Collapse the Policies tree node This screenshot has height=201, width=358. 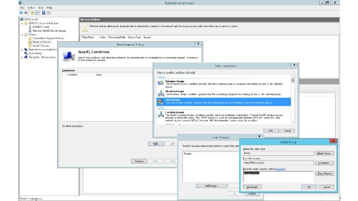point(22,35)
